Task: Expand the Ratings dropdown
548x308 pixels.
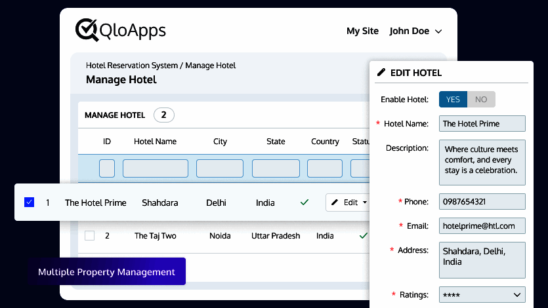Action: coord(482,295)
